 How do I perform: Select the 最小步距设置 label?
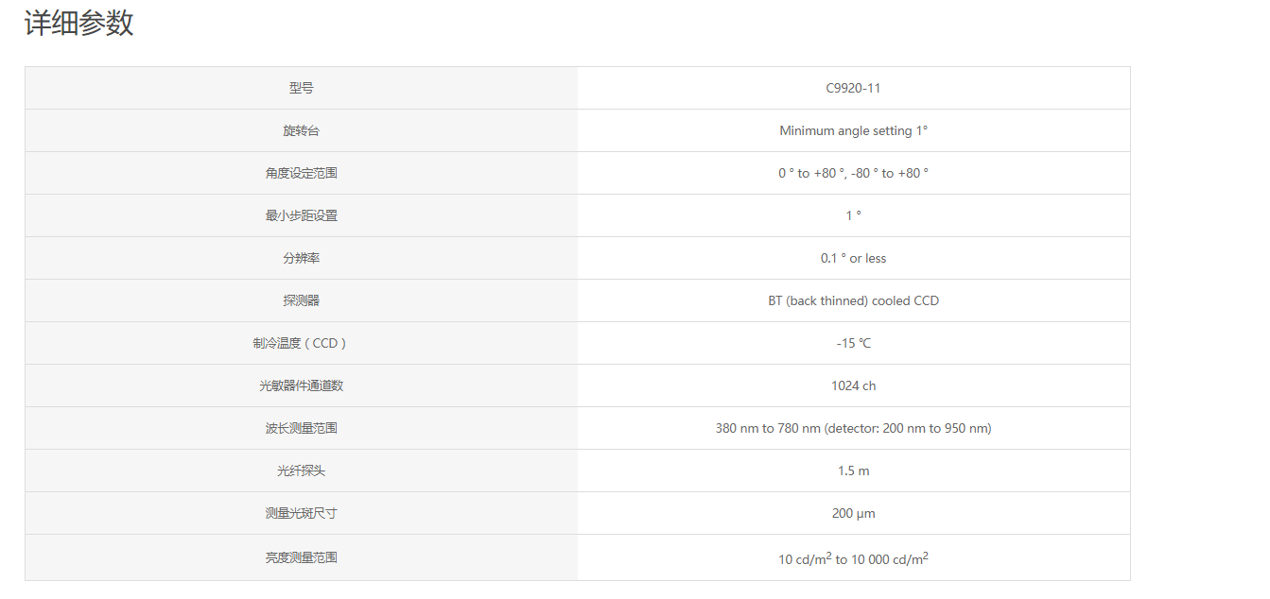click(x=301, y=215)
